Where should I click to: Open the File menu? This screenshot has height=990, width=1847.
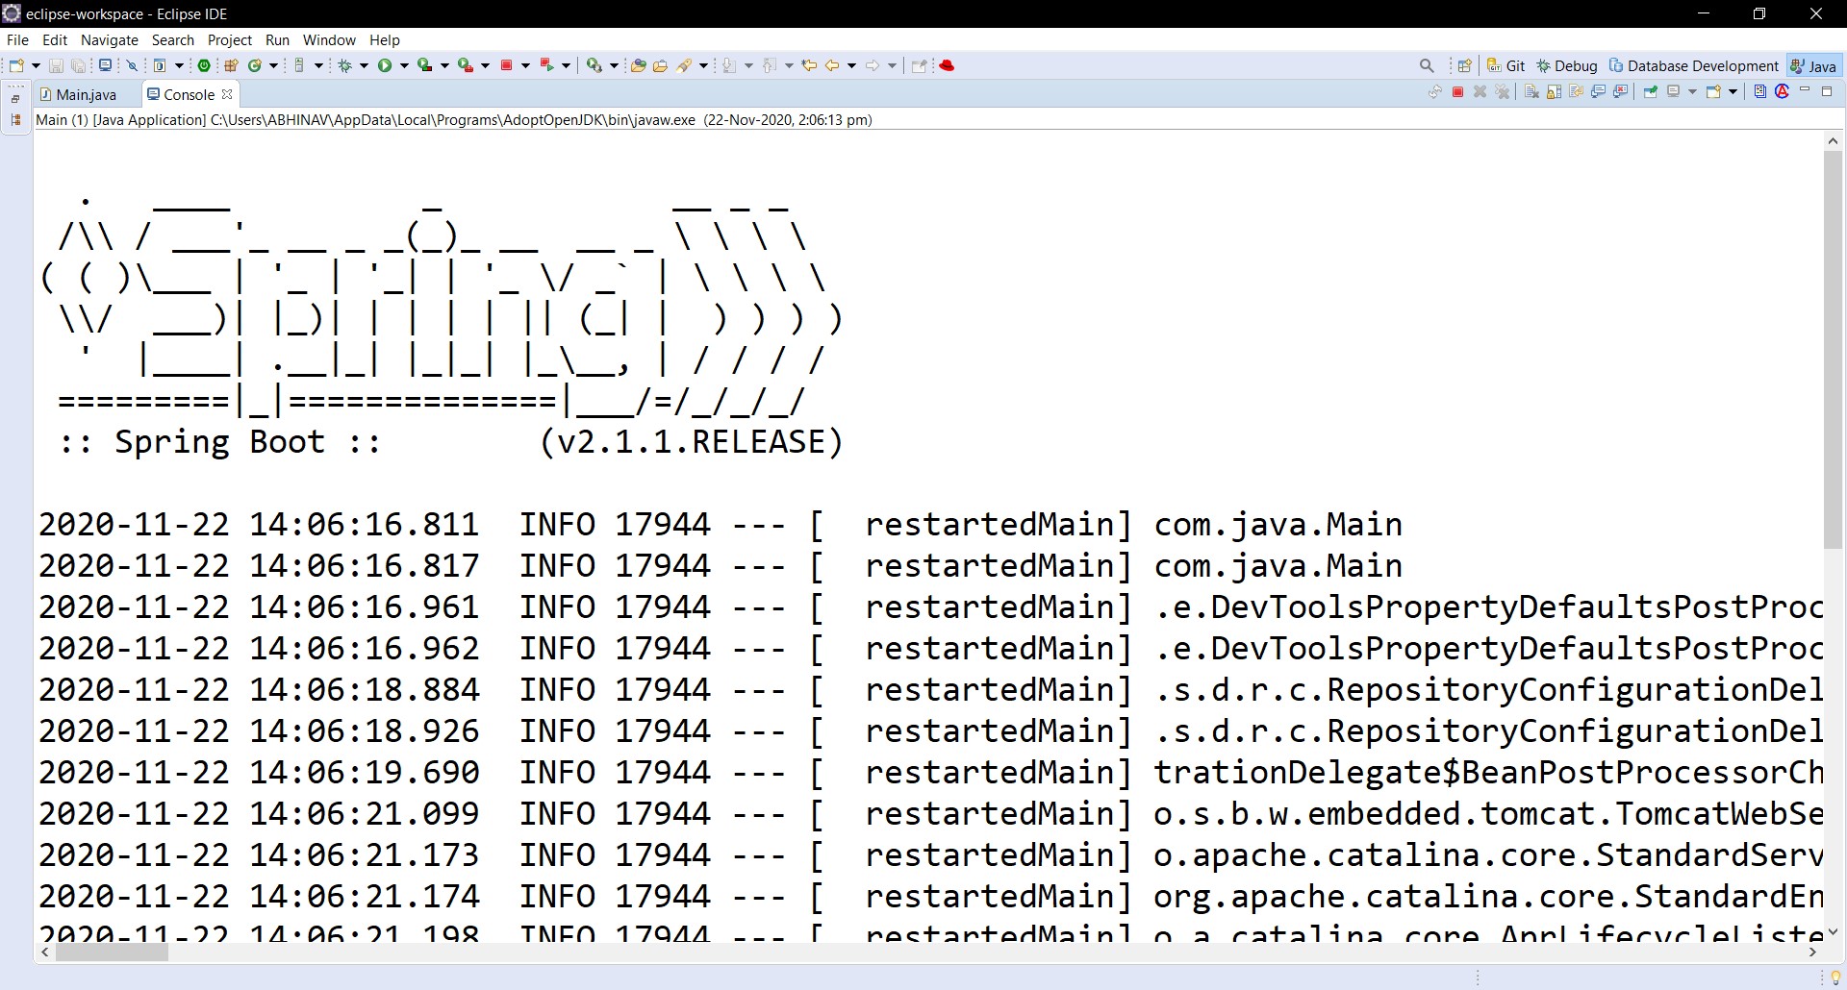[x=17, y=39]
